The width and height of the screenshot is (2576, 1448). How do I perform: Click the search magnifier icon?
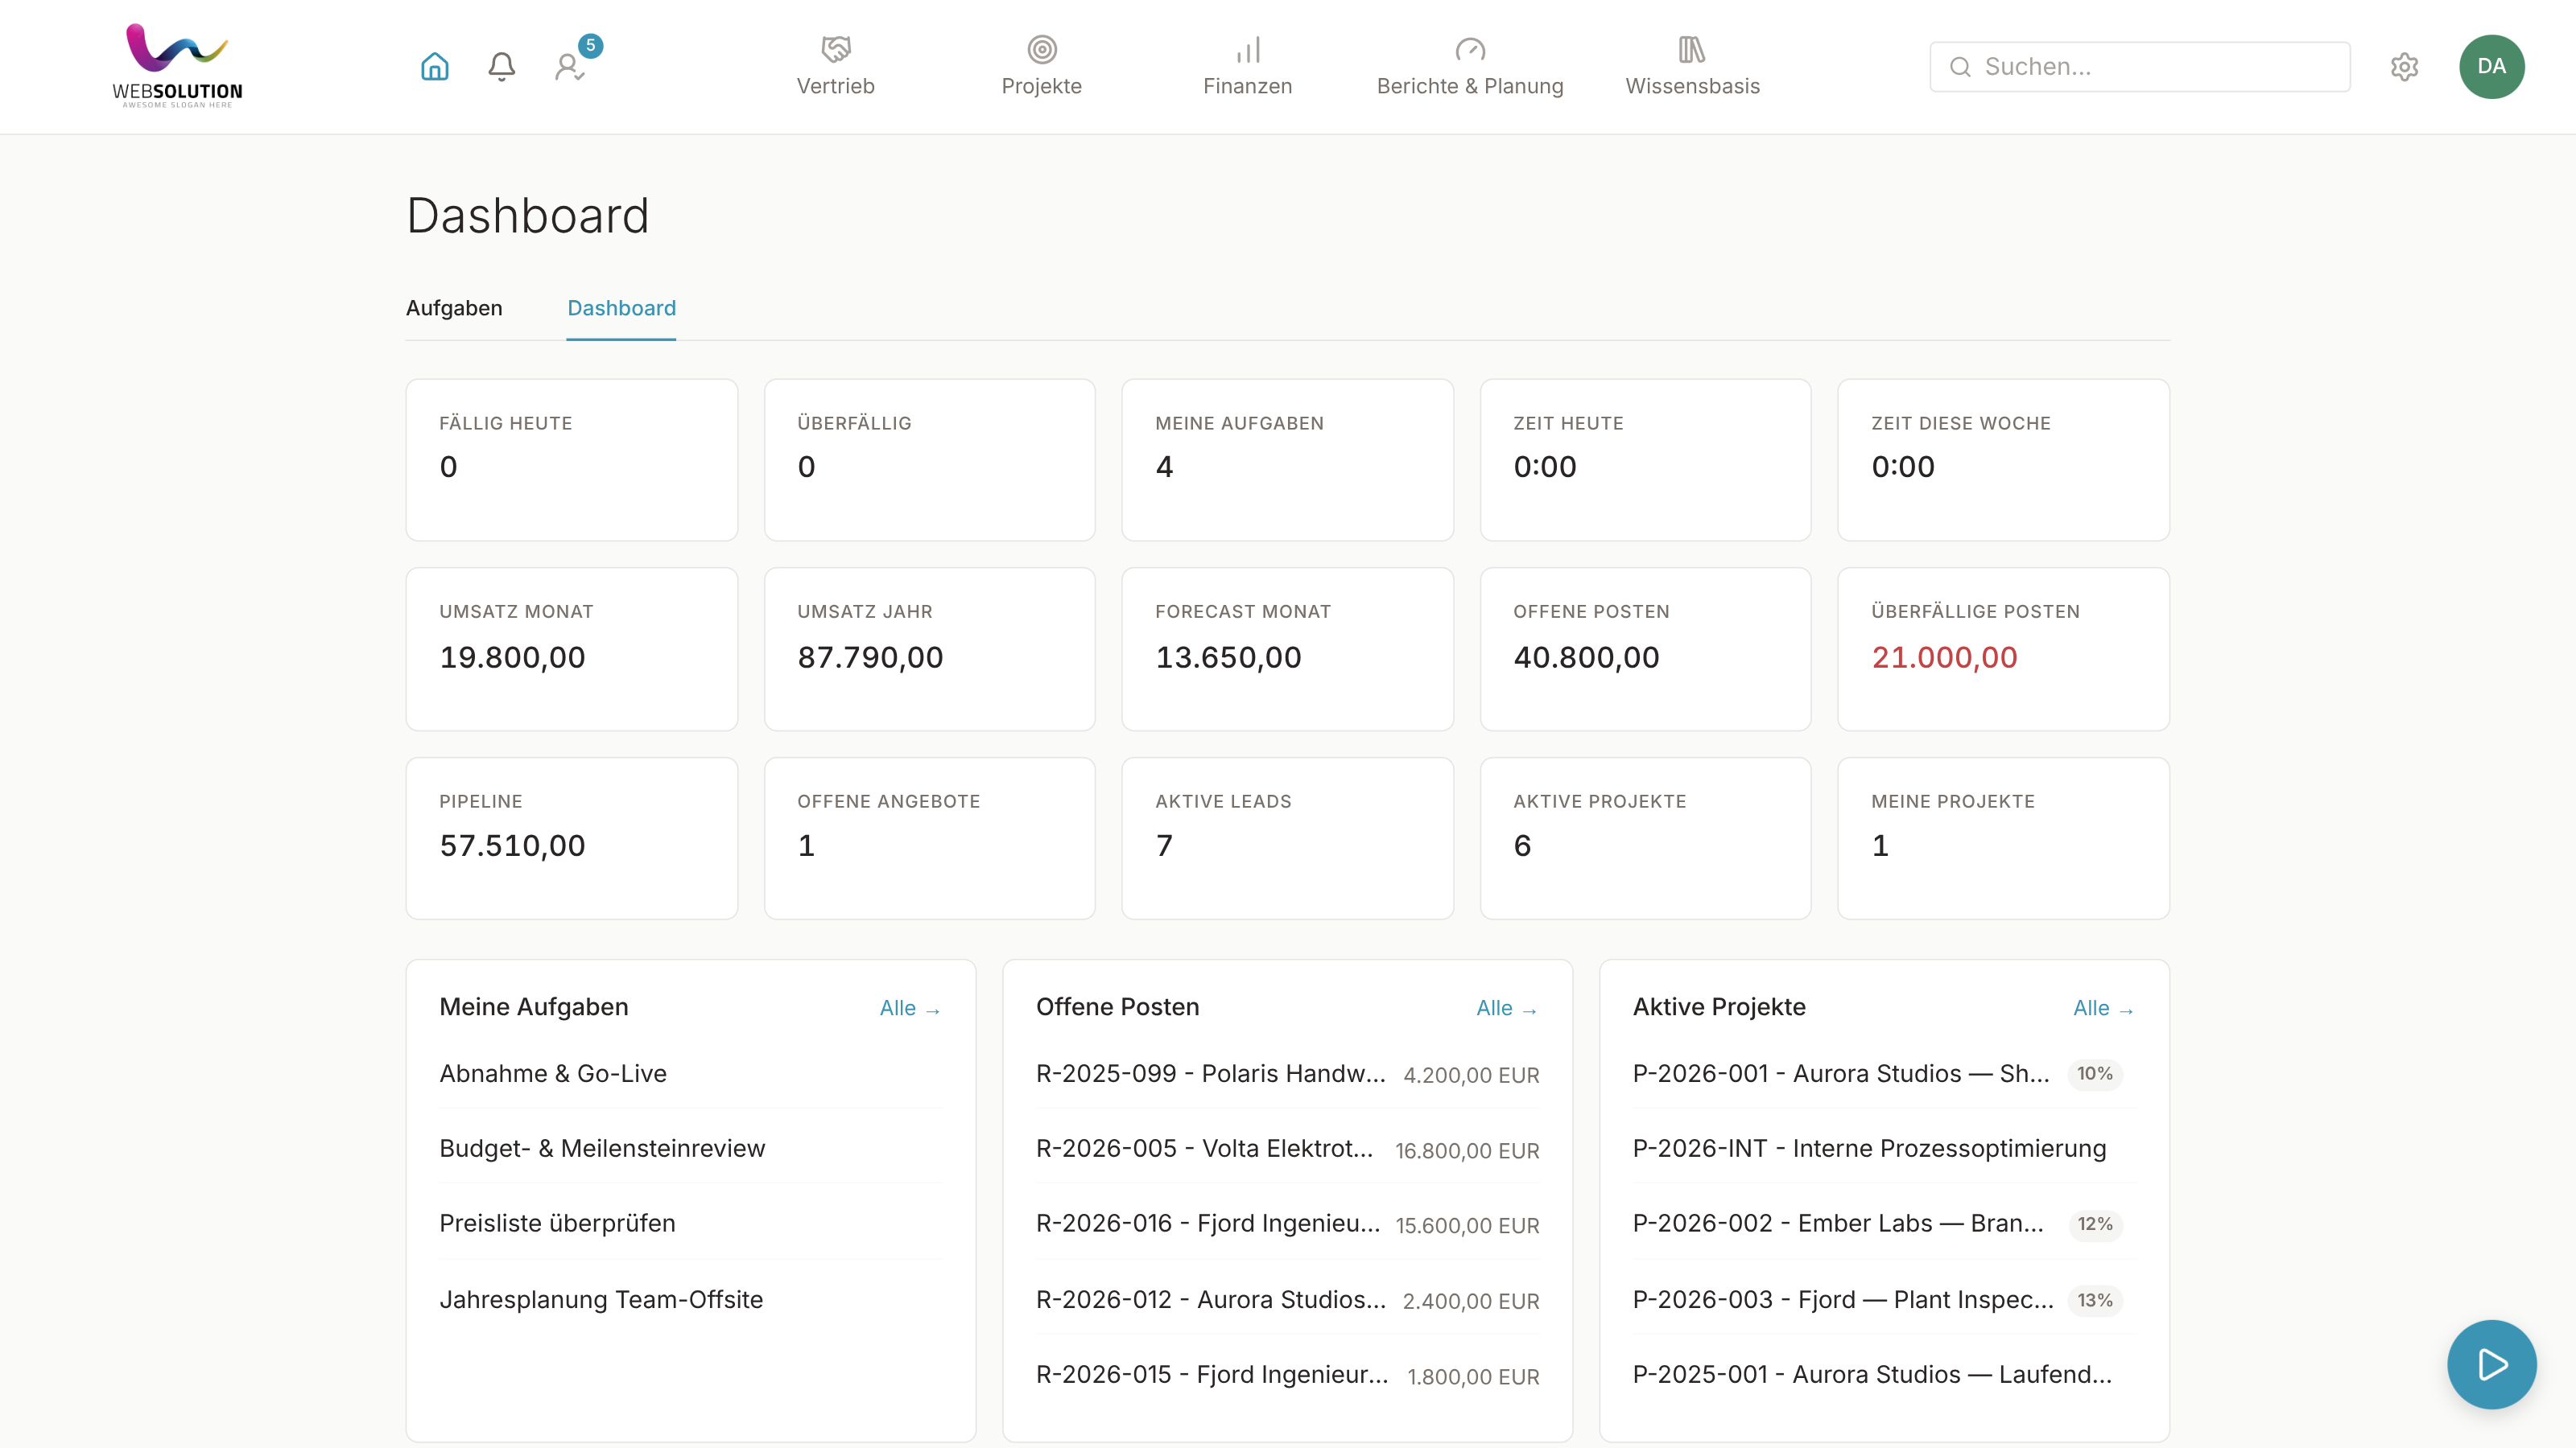[x=1960, y=67]
